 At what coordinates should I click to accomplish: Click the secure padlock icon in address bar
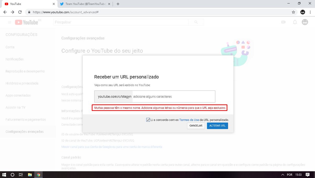(x=29, y=12)
